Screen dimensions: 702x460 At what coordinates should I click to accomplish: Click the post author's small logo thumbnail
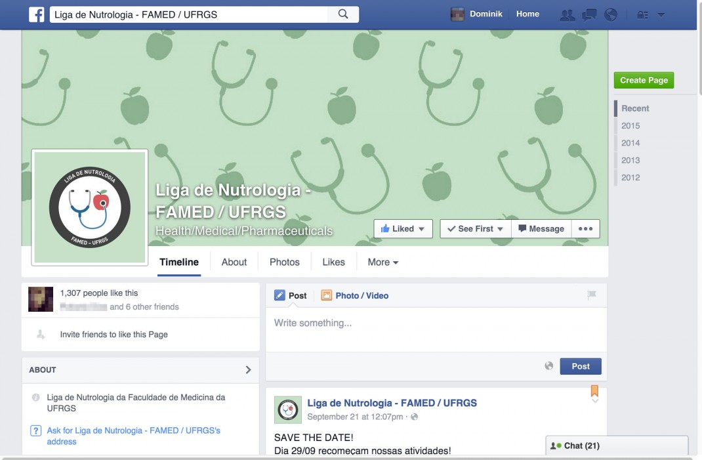[x=288, y=410]
